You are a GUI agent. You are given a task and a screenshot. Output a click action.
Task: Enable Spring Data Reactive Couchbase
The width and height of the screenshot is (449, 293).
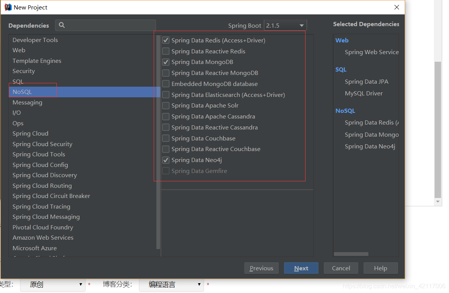166,149
